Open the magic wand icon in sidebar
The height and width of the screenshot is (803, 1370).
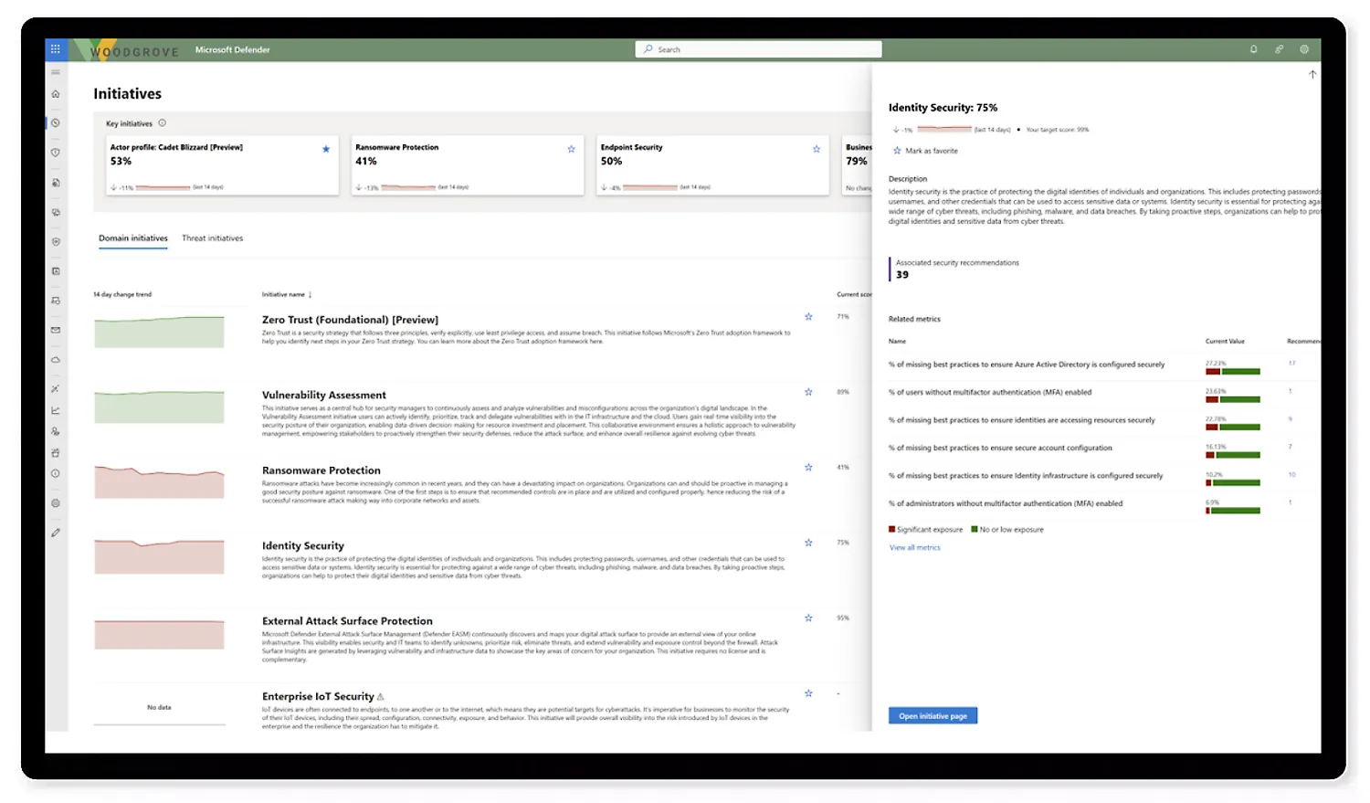click(56, 389)
